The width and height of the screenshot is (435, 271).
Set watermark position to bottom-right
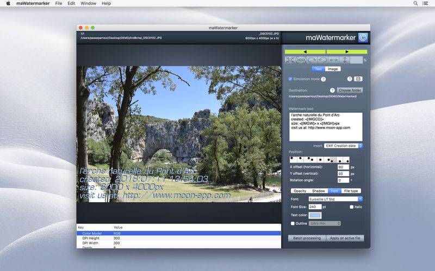click(x=346, y=159)
